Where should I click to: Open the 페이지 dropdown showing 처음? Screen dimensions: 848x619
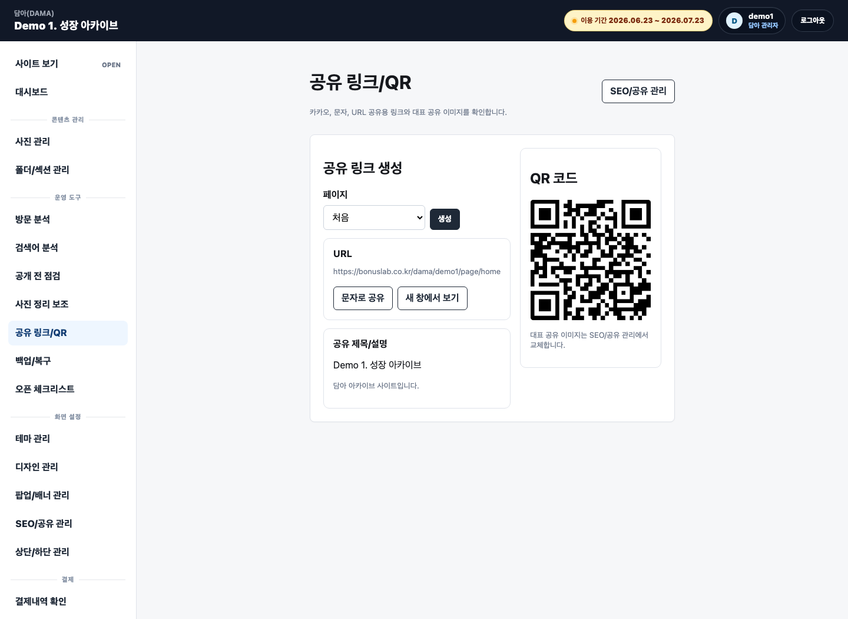pos(374,218)
